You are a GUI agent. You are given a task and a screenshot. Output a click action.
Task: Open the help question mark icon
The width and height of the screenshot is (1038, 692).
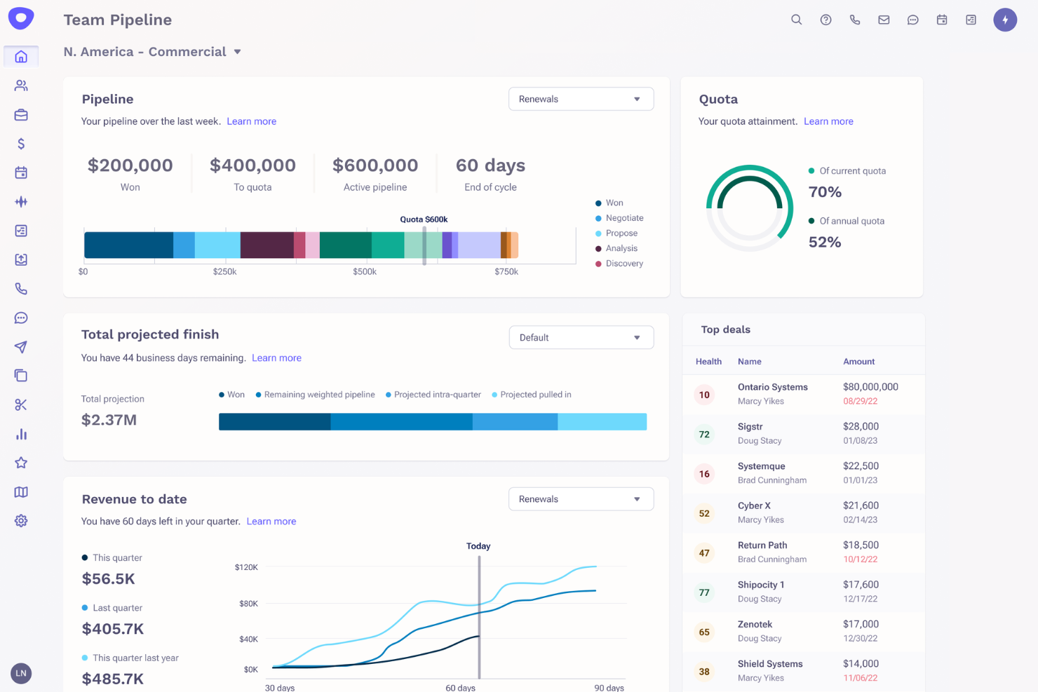826,20
